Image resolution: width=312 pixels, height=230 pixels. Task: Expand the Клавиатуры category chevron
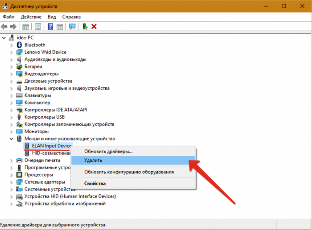click(x=12, y=96)
